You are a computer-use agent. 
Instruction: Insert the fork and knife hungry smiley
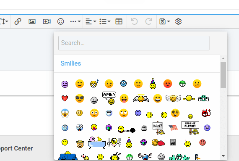coord(114,142)
